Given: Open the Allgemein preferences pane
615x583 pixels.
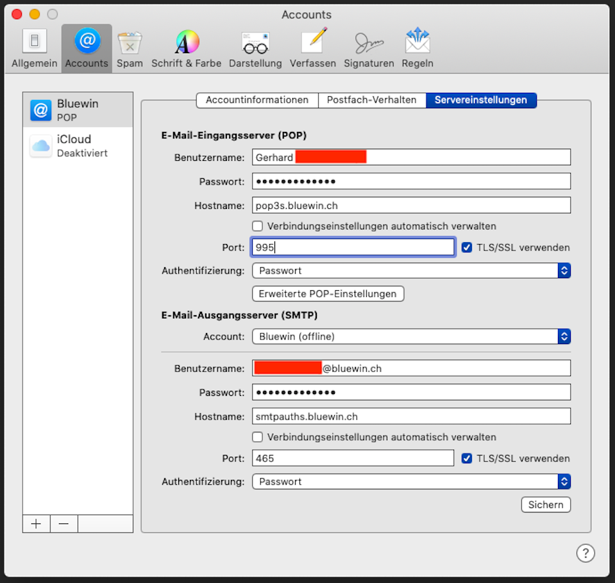Looking at the screenshot, I should pyautogui.click(x=34, y=48).
